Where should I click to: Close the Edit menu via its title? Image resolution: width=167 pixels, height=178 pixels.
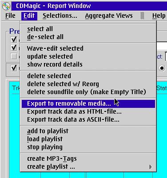point(29,16)
